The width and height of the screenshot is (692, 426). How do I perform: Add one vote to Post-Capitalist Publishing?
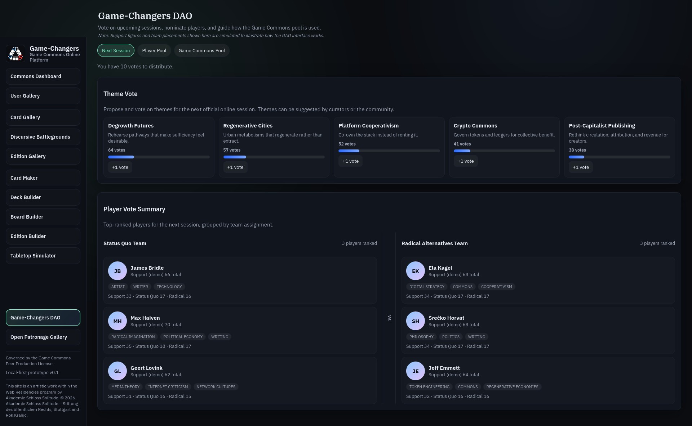coord(581,167)
